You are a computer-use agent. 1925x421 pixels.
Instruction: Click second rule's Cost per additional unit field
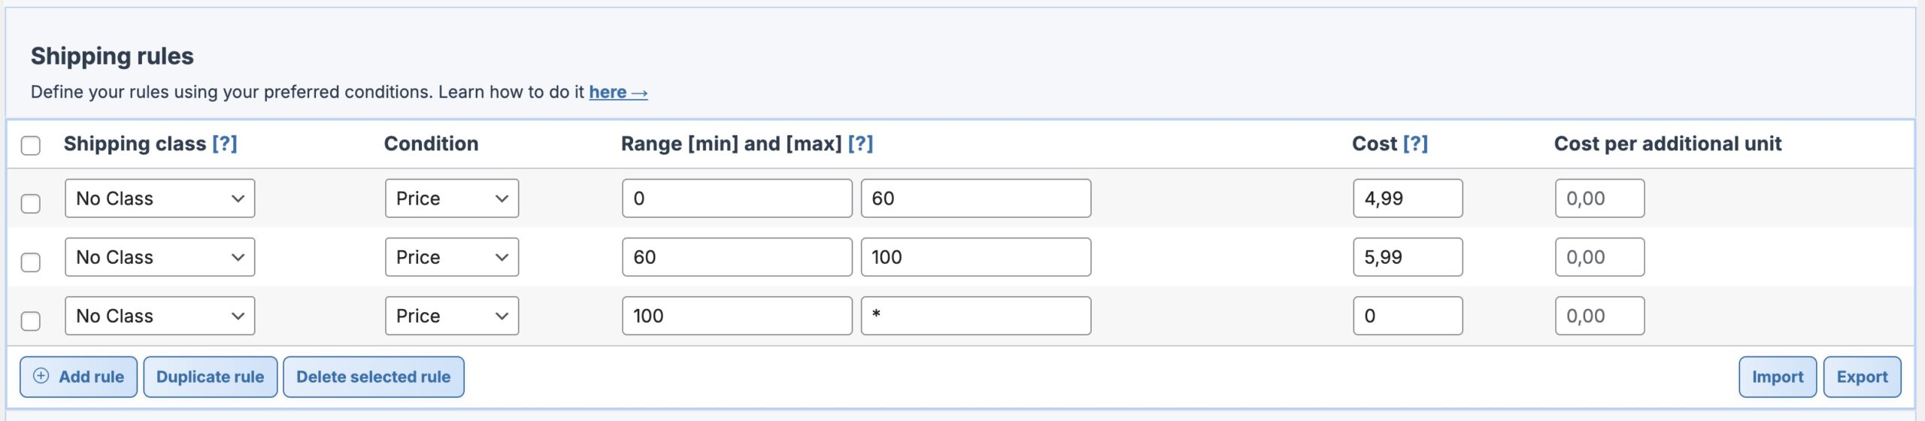click(x=1599, y=257)
